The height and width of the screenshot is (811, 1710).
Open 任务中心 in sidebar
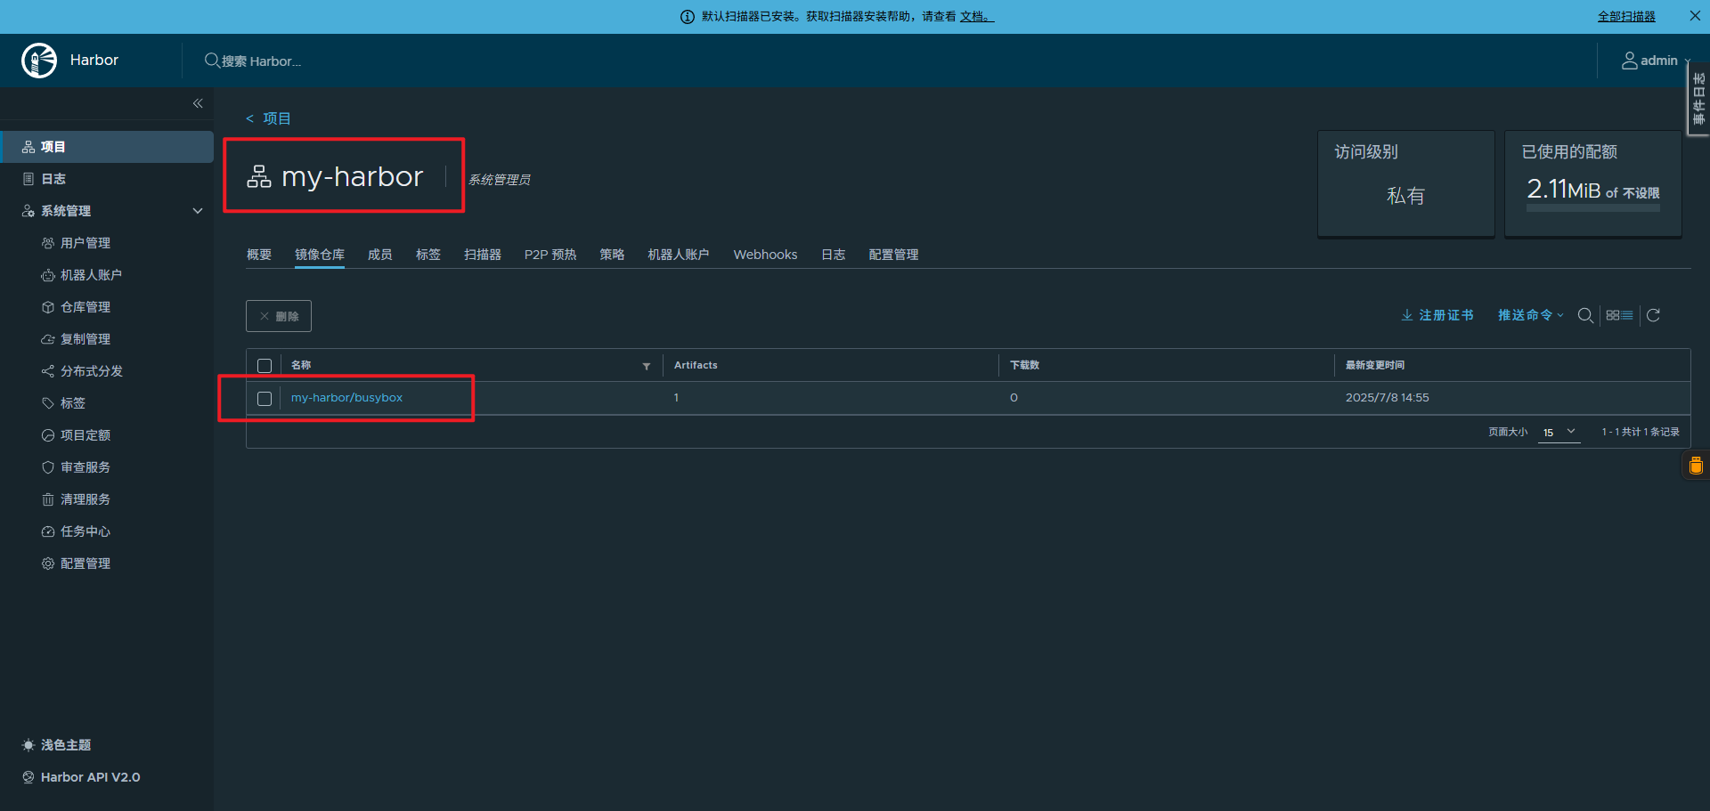point(85,531)
